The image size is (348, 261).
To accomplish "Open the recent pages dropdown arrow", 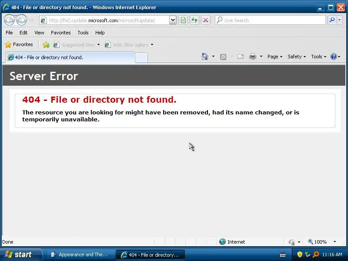I will pos(31,20).
